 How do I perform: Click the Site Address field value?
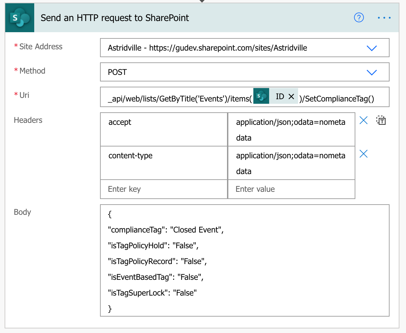point(245,48)
